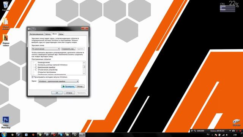Open the CPU meter desktop gadget

pos(229,6)
